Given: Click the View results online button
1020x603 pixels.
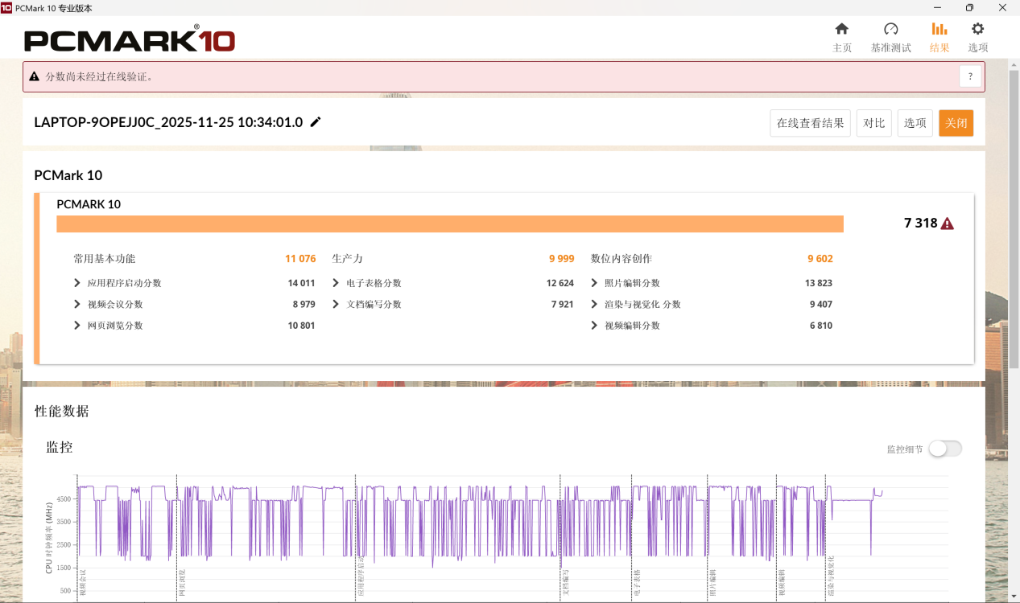Looking at the screenshot, I should (x=810, y=123).
